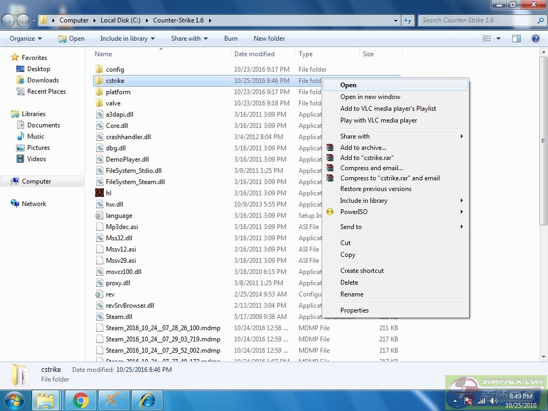Click the hl Half-Life application icon
Screen dimensions: 548x411
(x=99, y=193)
